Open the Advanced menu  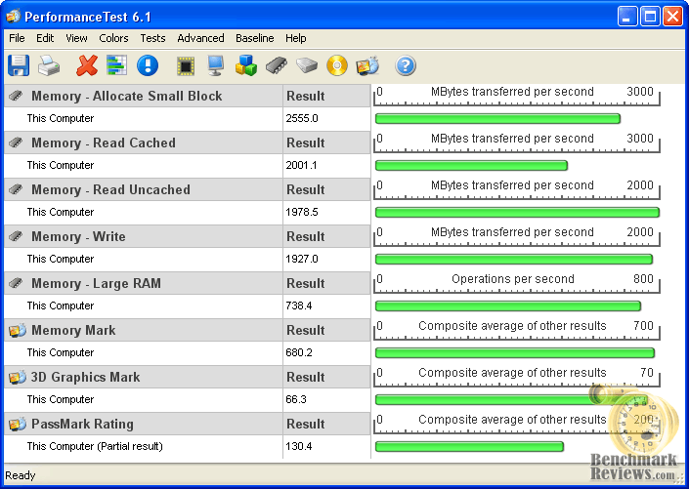pyautogui.click(x=200, y=38)
